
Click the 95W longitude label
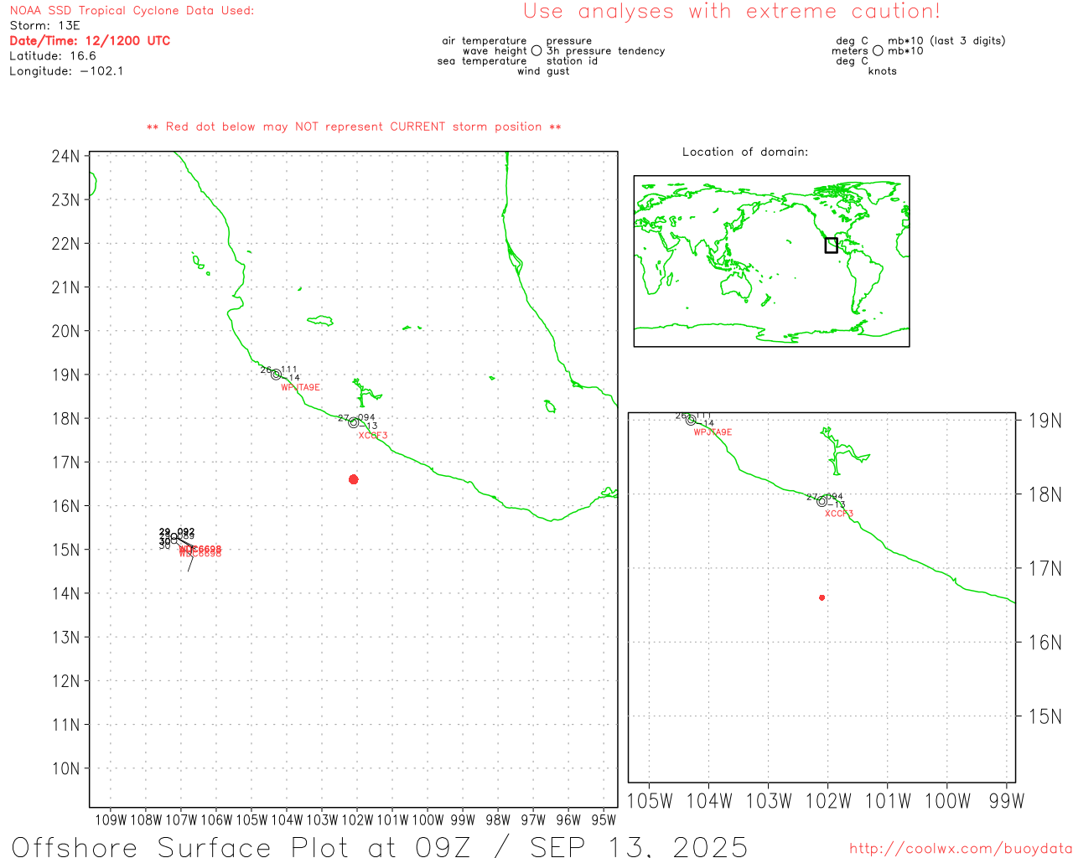(604, 820)
